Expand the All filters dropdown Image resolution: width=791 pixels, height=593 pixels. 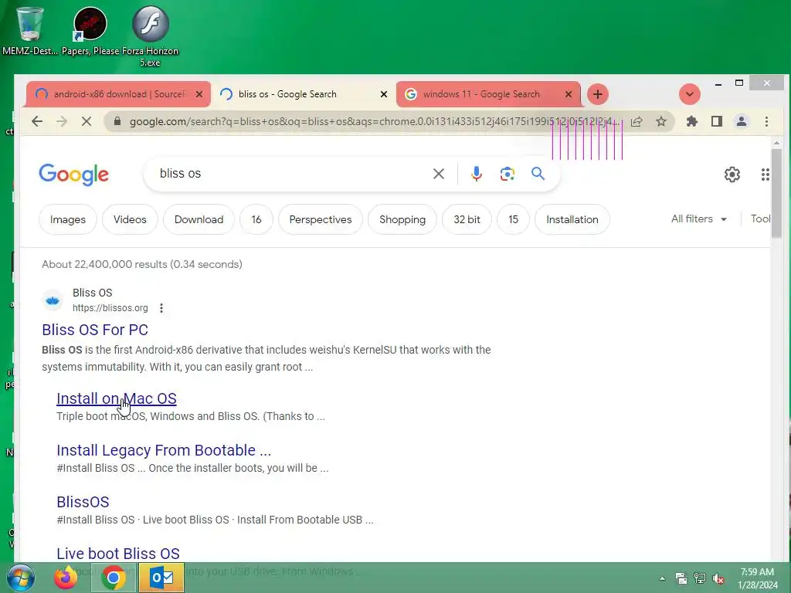tap(699, 219)
